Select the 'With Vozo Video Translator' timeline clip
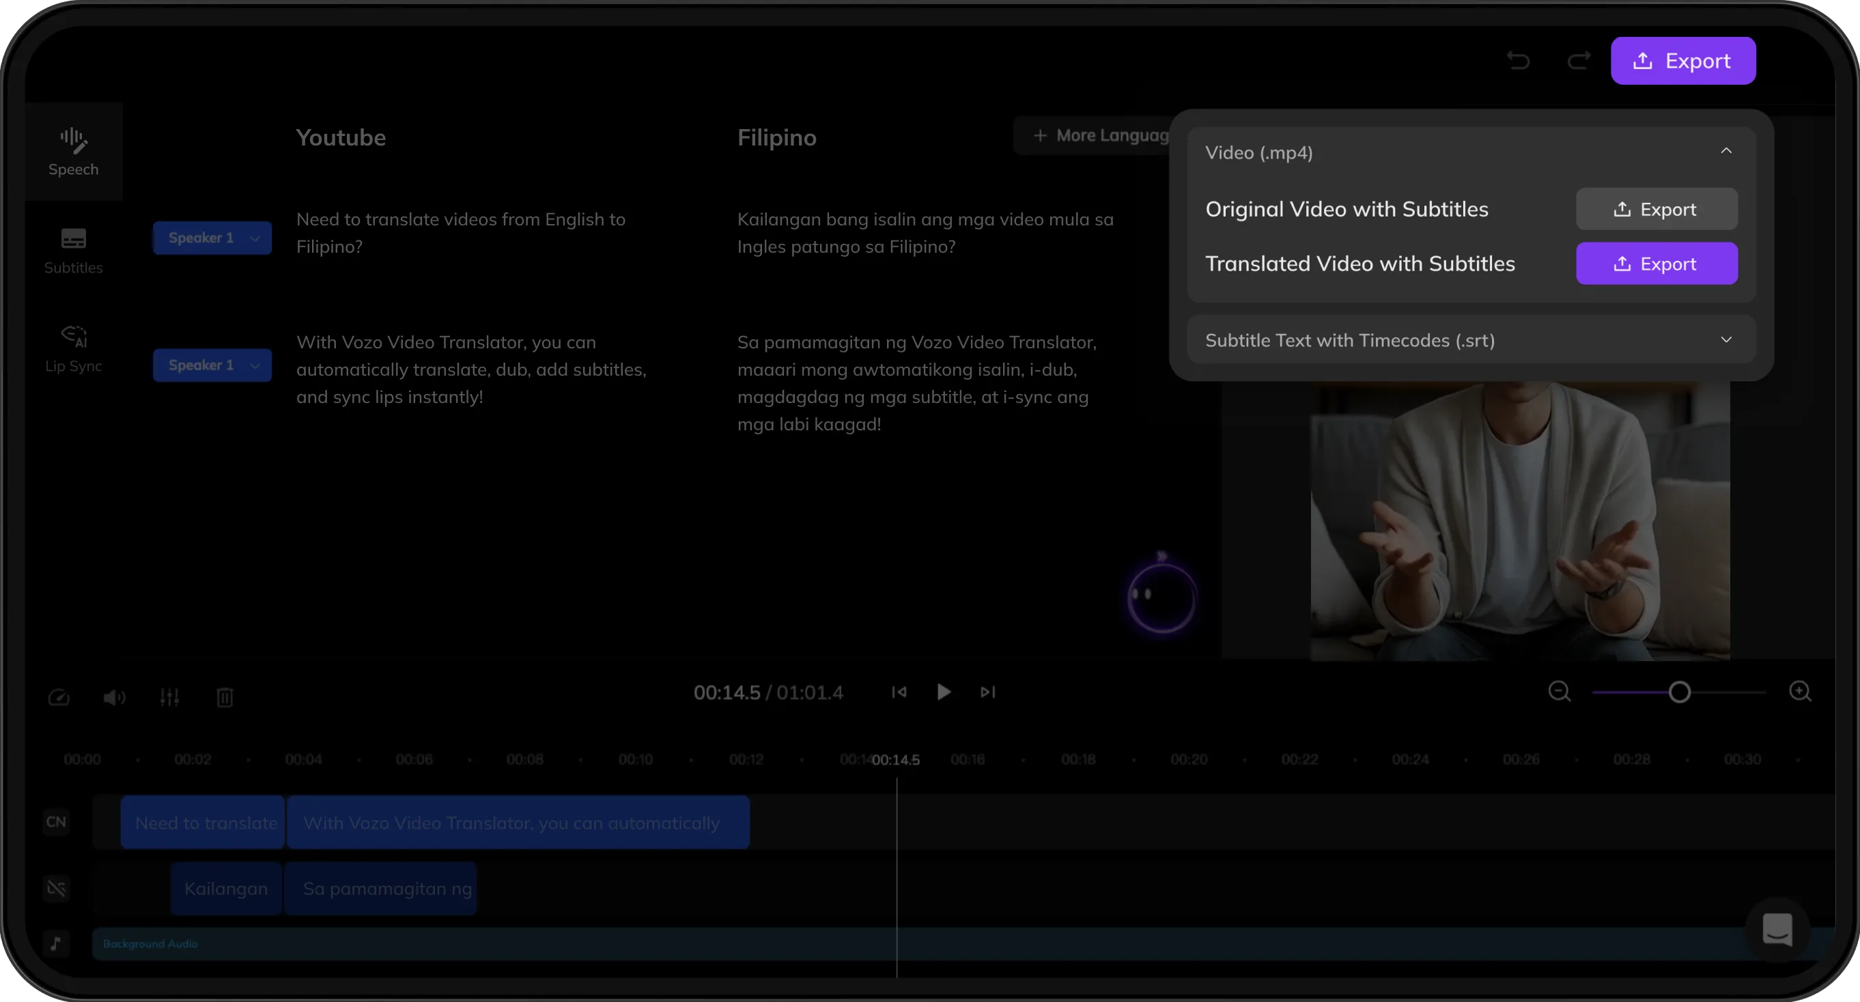Image resolution: width=1860 pixels, height=1002 pixels. coord(518,823)
